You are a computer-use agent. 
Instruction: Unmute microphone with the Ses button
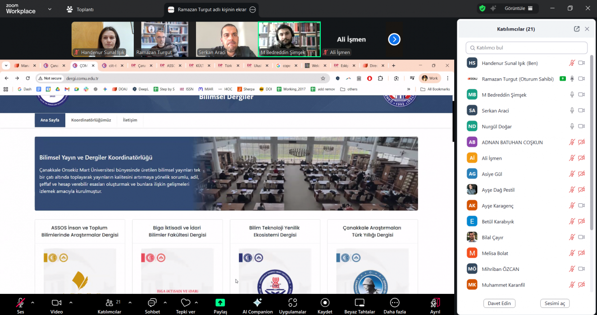(20, 302)
